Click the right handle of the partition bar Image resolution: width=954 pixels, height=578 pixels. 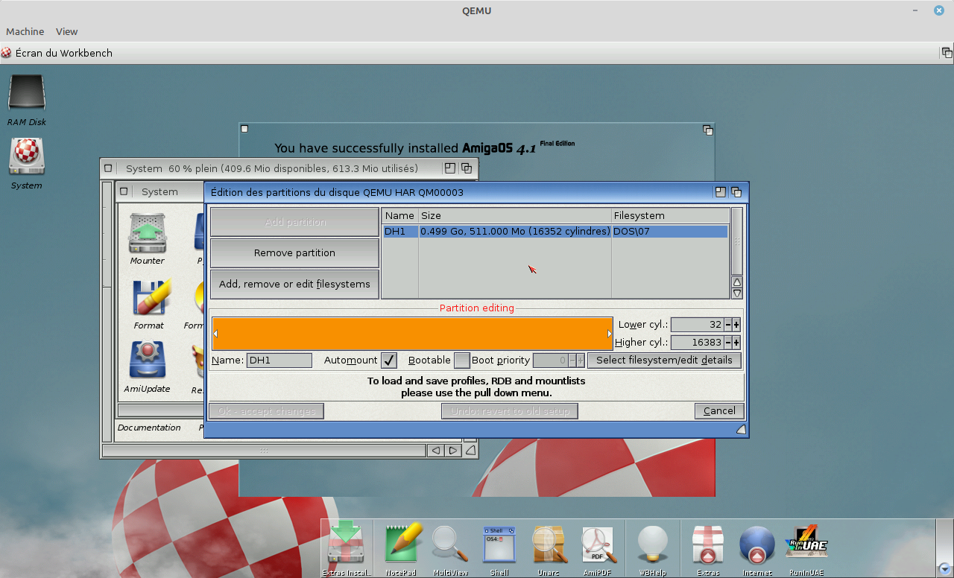[610, 334]
